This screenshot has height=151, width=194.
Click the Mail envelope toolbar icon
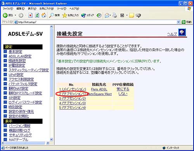tap(107, 15)
